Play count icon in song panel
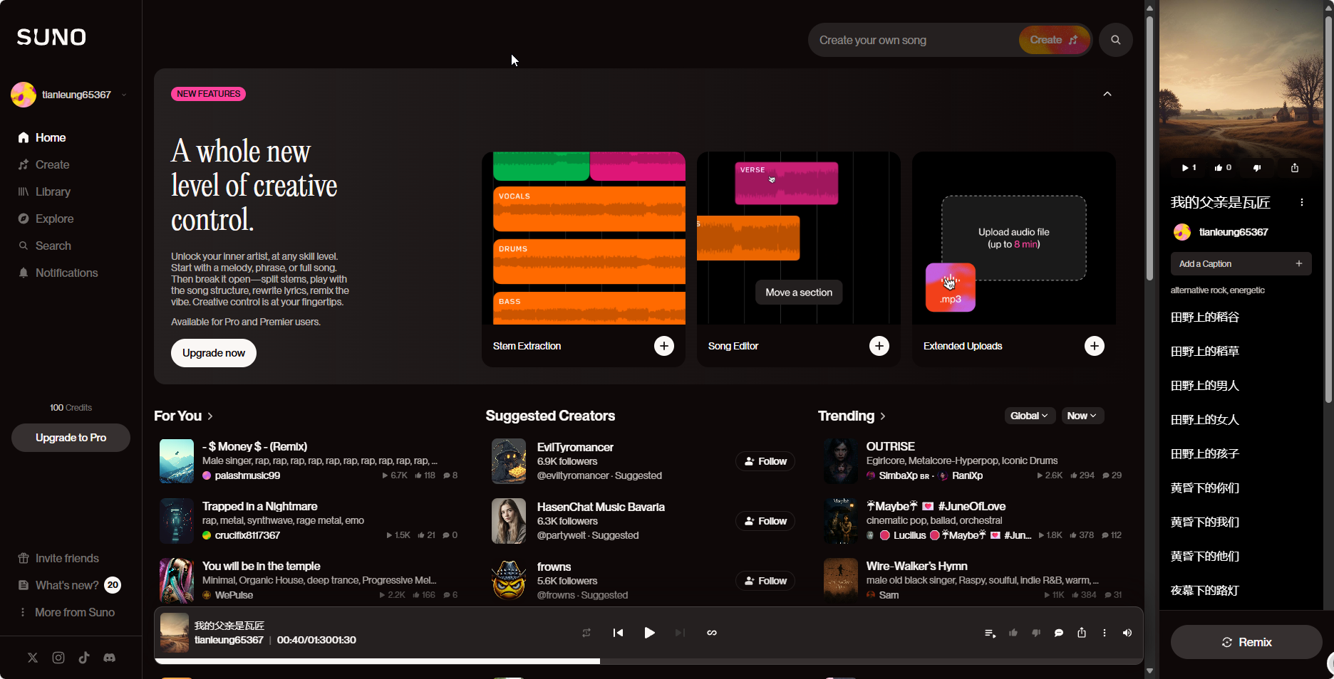 click(x=1189, y=168)
